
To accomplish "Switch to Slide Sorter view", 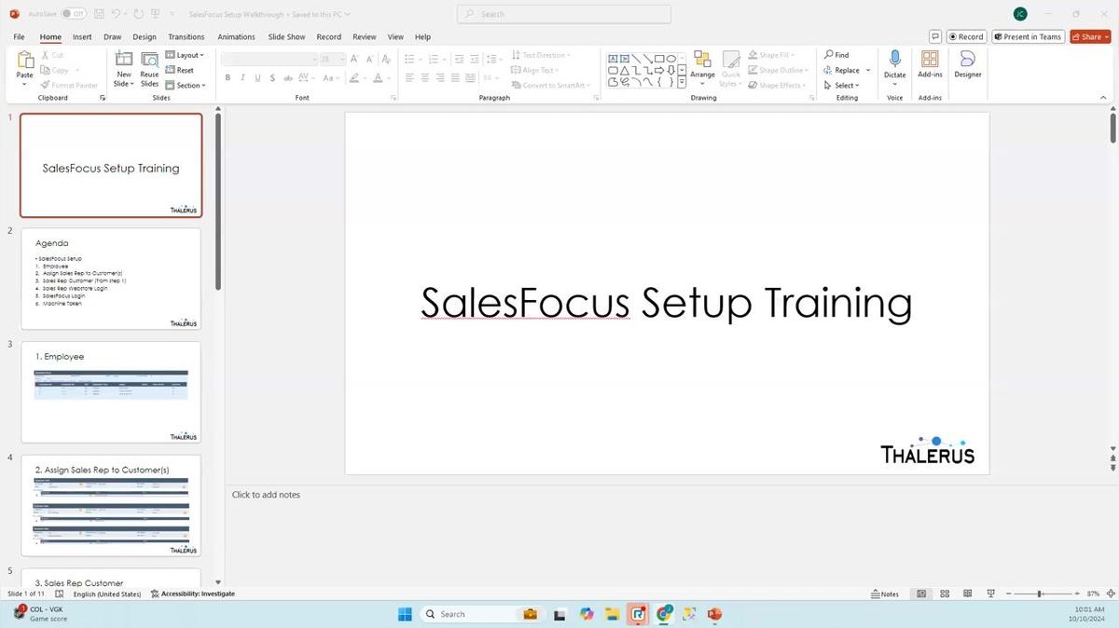I will 944,594.
